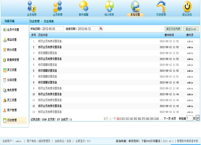Image resolution: width=201 pixels, height=145 pixels.
Task: Click the search magnifier icon beside end date
Action: pyautogui.click(x=101, y=29)
